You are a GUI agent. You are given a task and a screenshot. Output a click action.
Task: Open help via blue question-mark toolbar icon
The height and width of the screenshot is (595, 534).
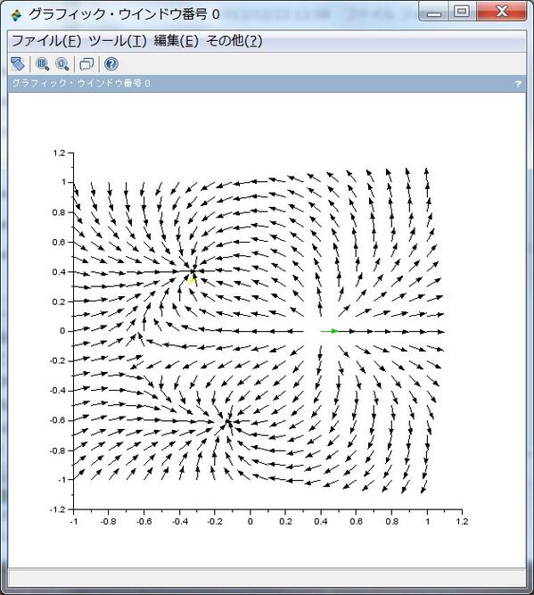pos(111,63)
